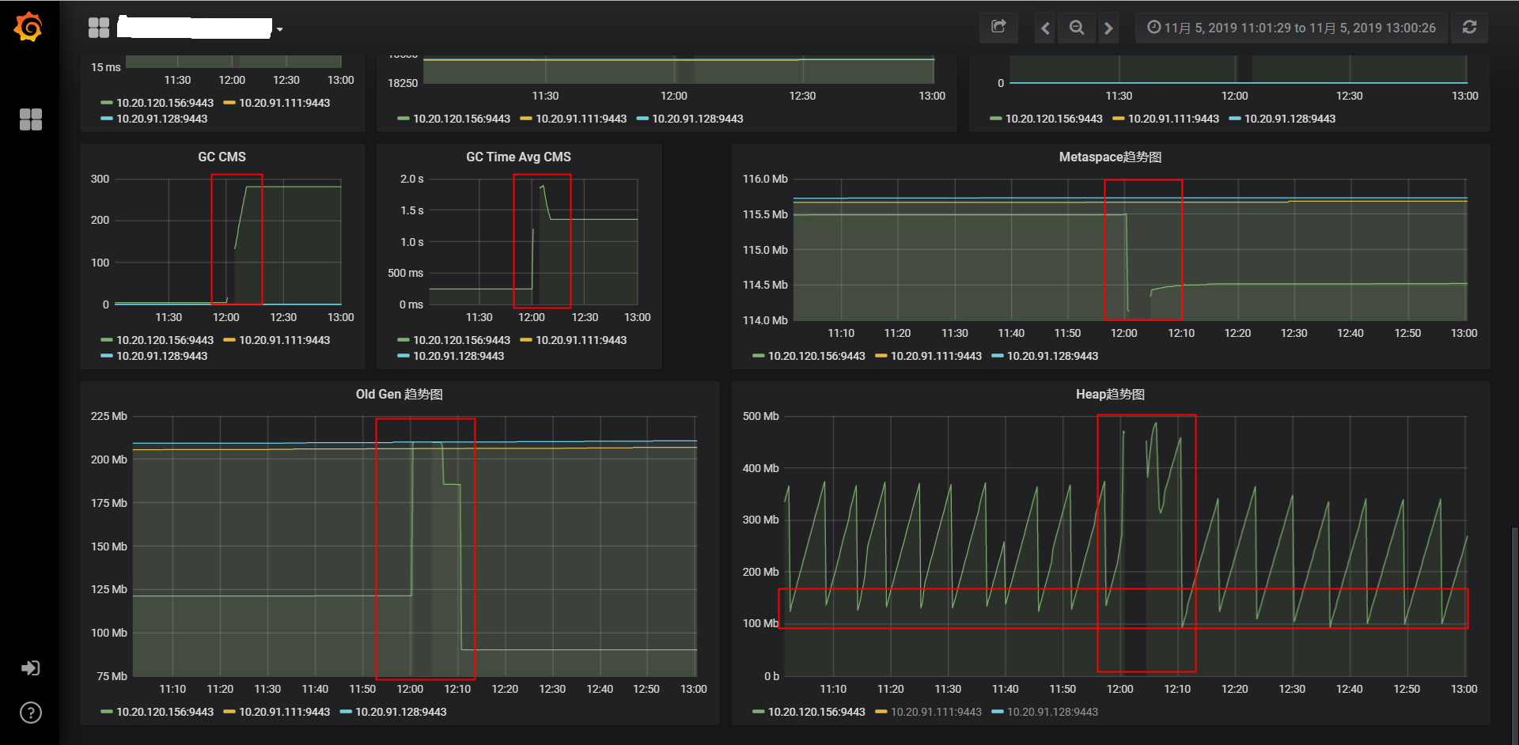Toggle 10.20.120.156:9443 in GC Time Avg CMS legend
Screen dimensions: 1519x745
click(x=461, y=340)
